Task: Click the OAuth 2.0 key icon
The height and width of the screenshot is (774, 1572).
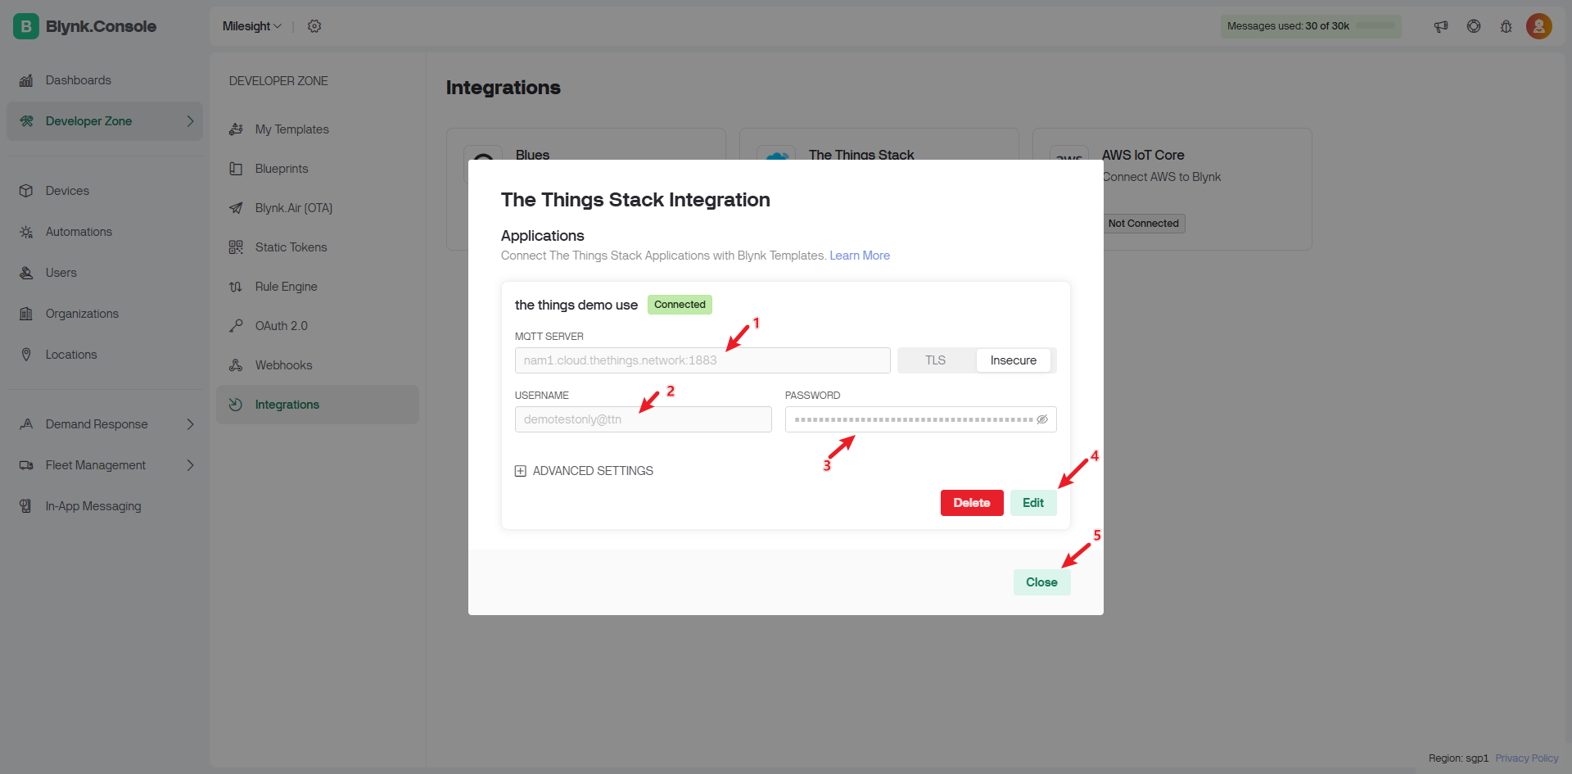Action: (x=236, y=326)
